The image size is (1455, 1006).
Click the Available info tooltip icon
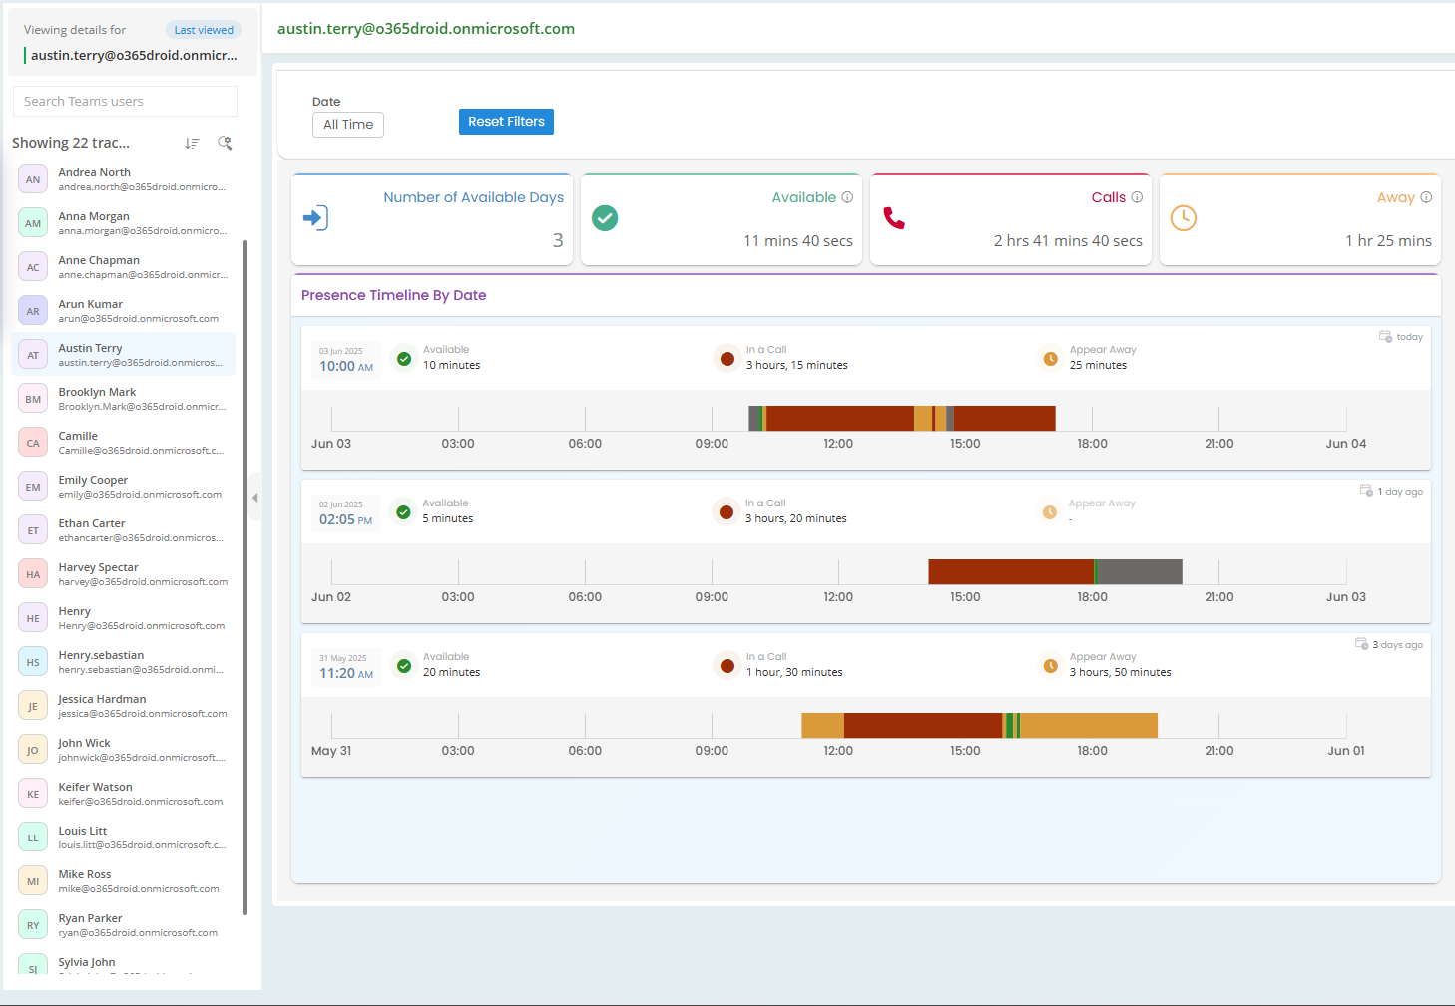(x=847, y=197)
